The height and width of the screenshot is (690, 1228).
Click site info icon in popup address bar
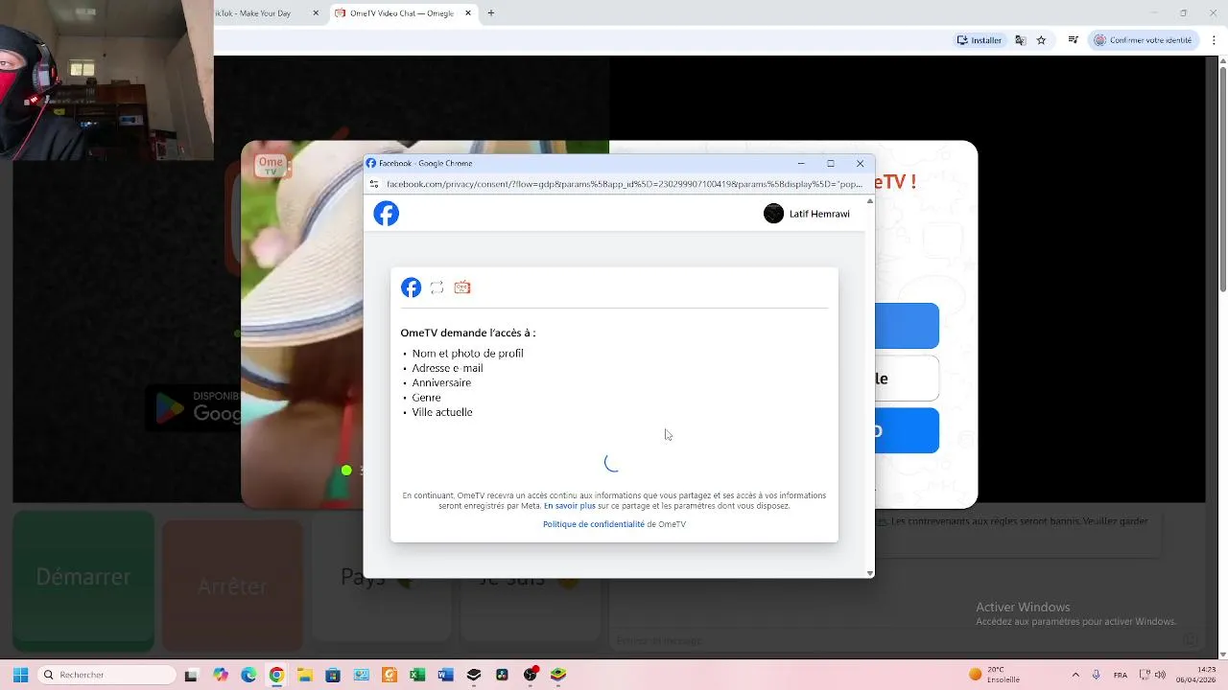click(x=374, y=184)
